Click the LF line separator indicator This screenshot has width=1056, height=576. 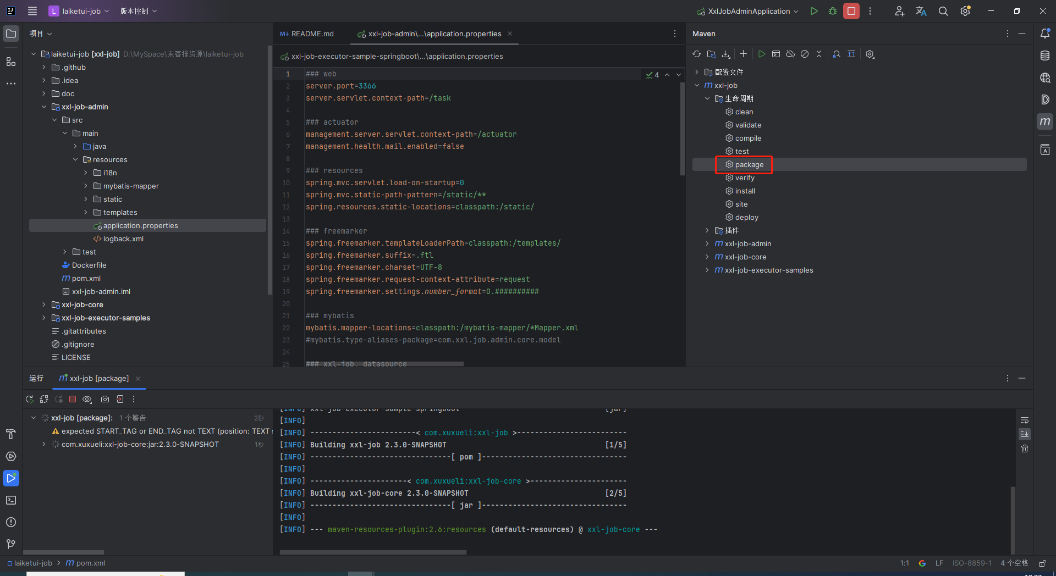[939, 563]
